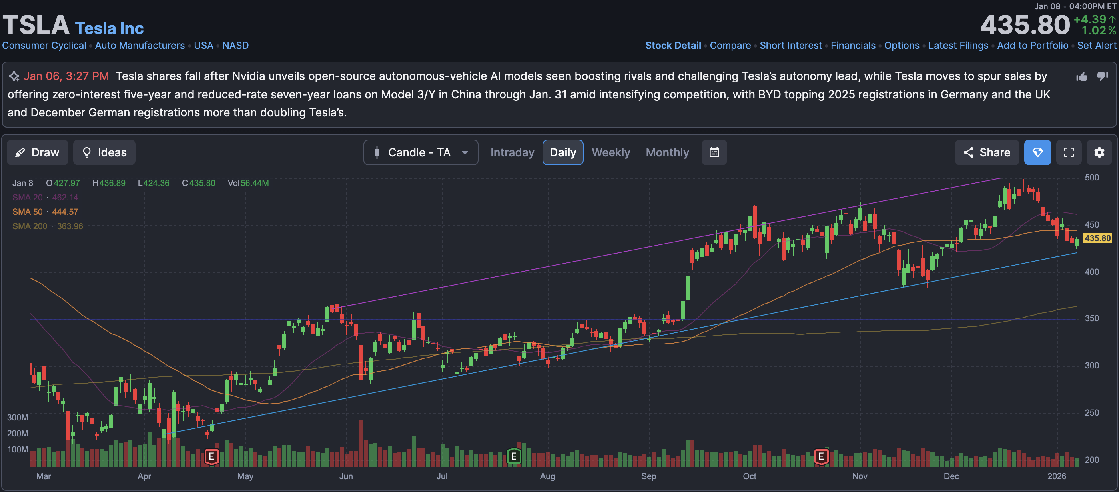Viewport: 1119px width, 492px height.
Task: Click the star icon beside news date
Action: (x=14, y=76)
